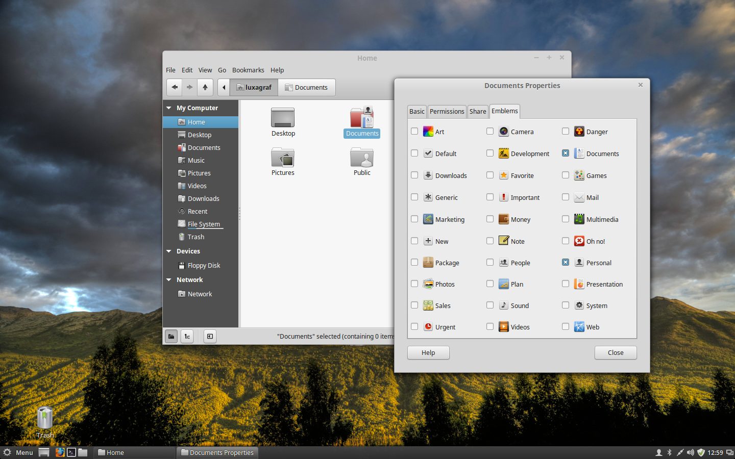Image resolution: width=735 pixels, height=459 pixels.
Task: Hide the sidebar using the collapse panel icon
Action: pyautogui.click(x=209, y=336)
